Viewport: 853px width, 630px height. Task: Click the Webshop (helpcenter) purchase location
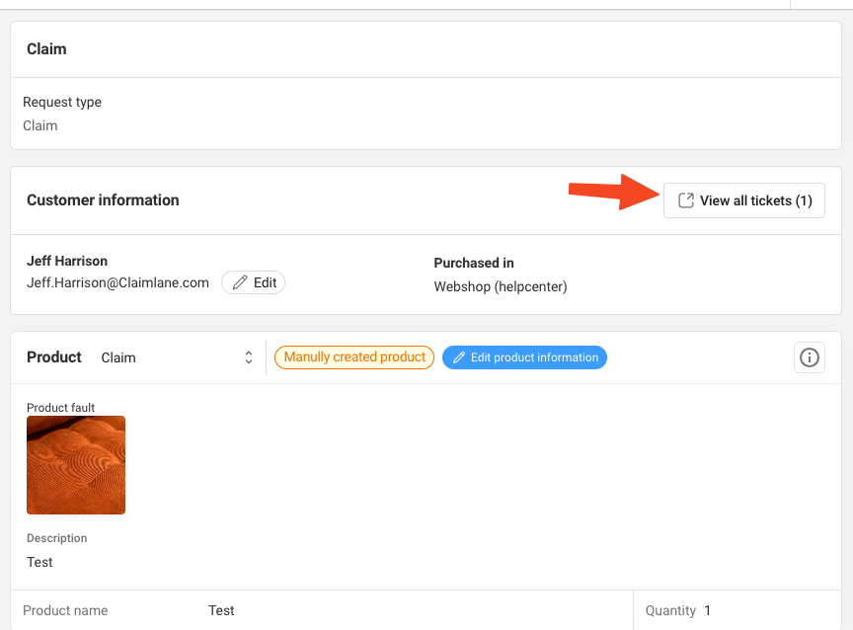[501, 286]
